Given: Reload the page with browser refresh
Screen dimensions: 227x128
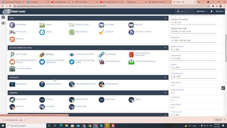Looking at the screenshot, I should pyautogui.click(x=10, y=6).
